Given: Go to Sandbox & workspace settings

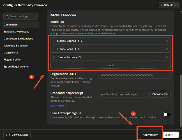Looking at the screenshot, I should [16, 32].
